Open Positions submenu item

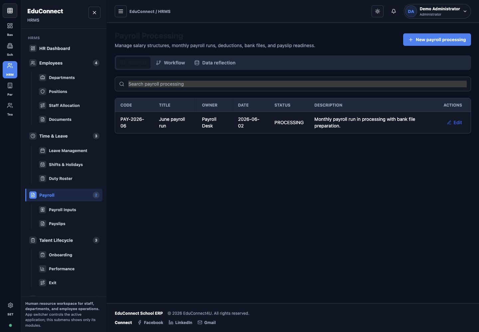pyautogui.click(x=69, y=92)
